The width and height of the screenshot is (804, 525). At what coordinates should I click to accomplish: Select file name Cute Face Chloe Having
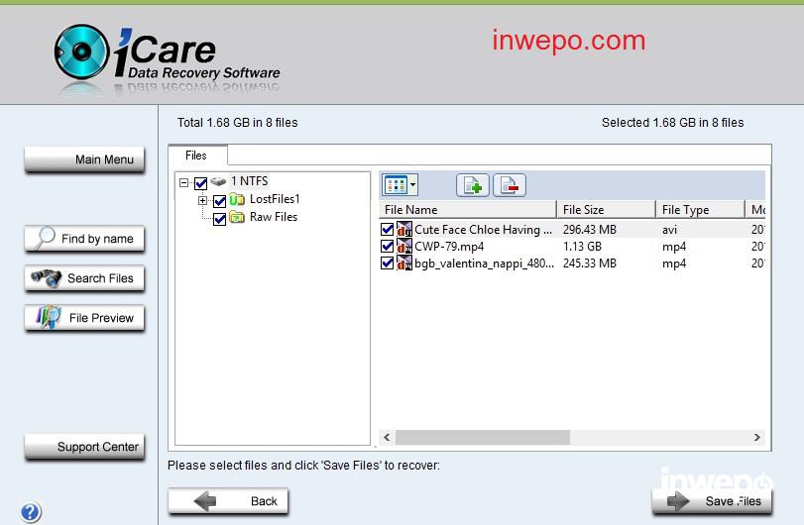(484, 230)
